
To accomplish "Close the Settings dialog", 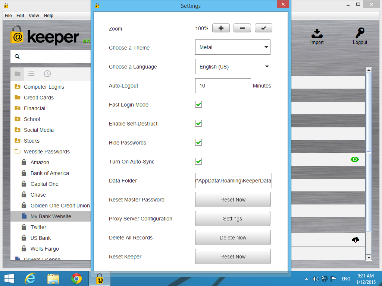I will tap(283, 4).
